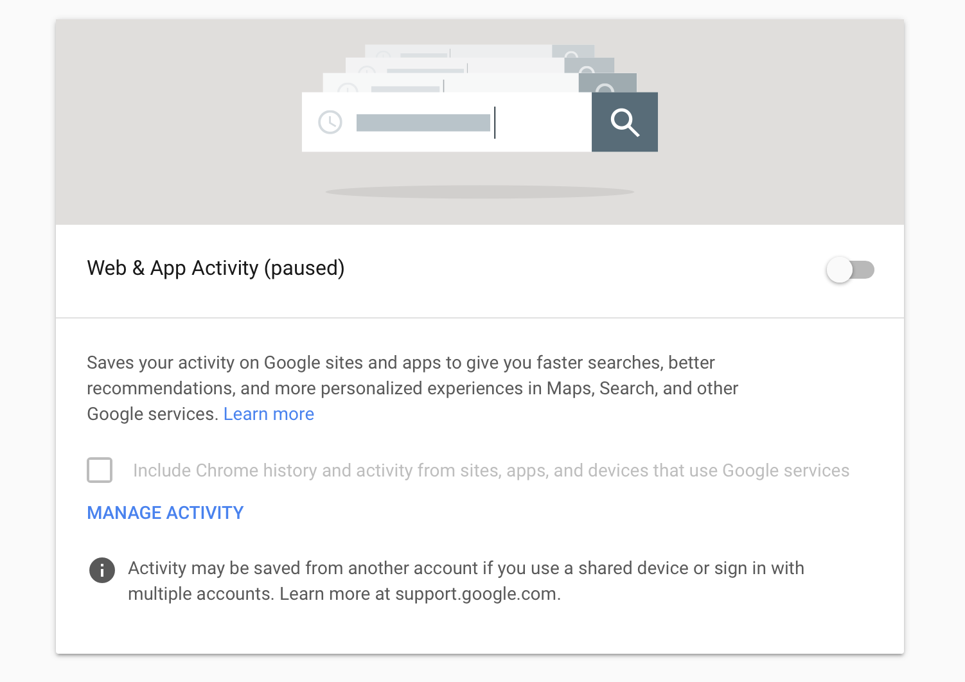Click the faded clock icon behind the front card
The image size is (965, 682).
coord(348,88)
